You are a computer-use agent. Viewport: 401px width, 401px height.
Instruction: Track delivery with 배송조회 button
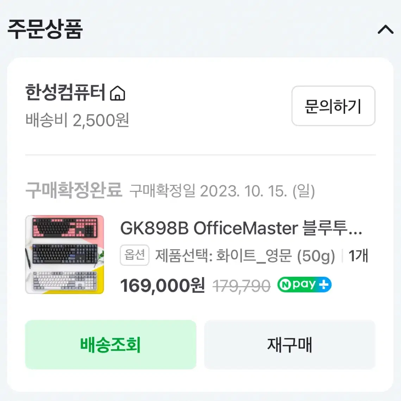click(x=111, y=344)
